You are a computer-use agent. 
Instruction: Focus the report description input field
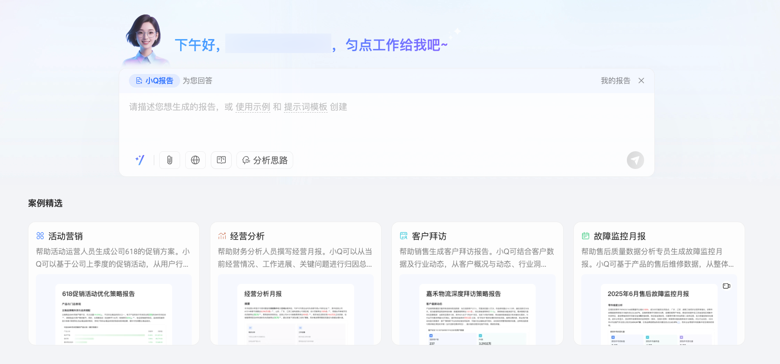click(386, 121)
